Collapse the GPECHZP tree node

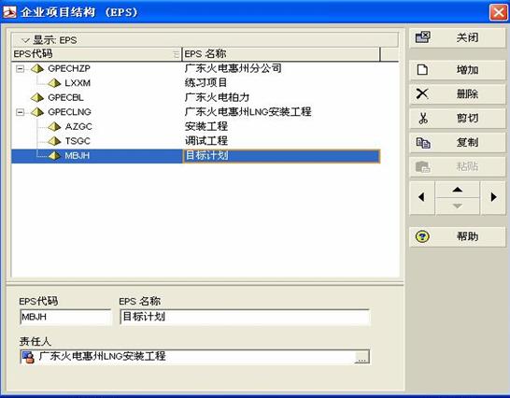[x=21, y=69]
